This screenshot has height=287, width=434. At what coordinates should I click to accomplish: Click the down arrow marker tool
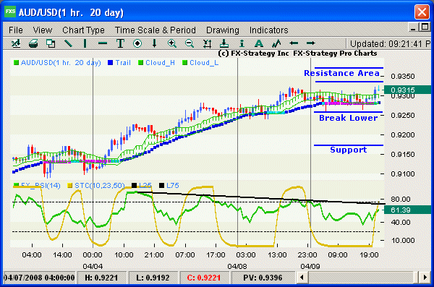155,43
